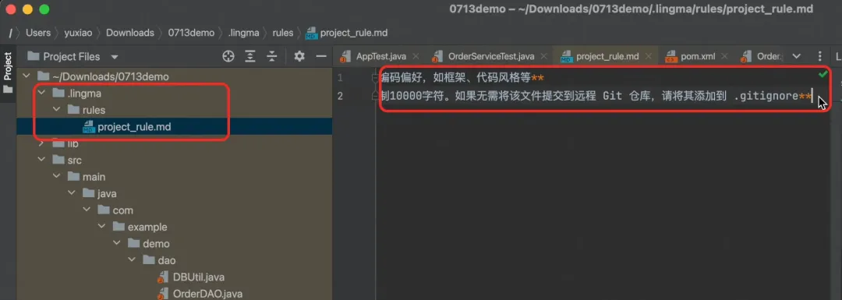The height and width of the screenshot is (300, 842).
Task: Click the rules folder icon
Action: 73,110
